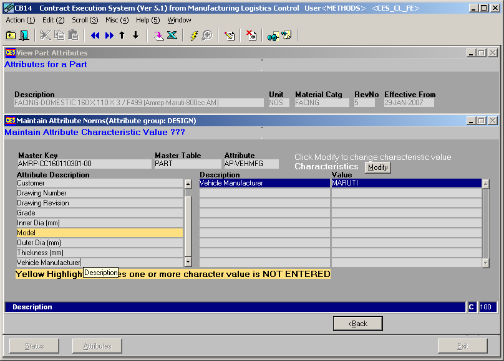
Task: Select the Model attribute row
Action: coord(100,233)
